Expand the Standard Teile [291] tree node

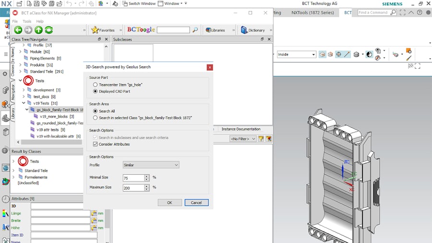(x=20, y=72)
